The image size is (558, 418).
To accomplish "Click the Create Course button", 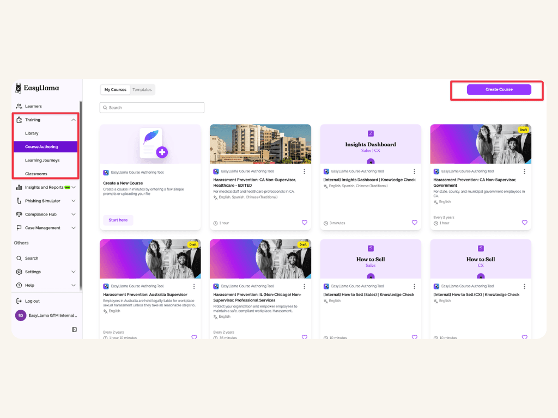I will 499,90.
